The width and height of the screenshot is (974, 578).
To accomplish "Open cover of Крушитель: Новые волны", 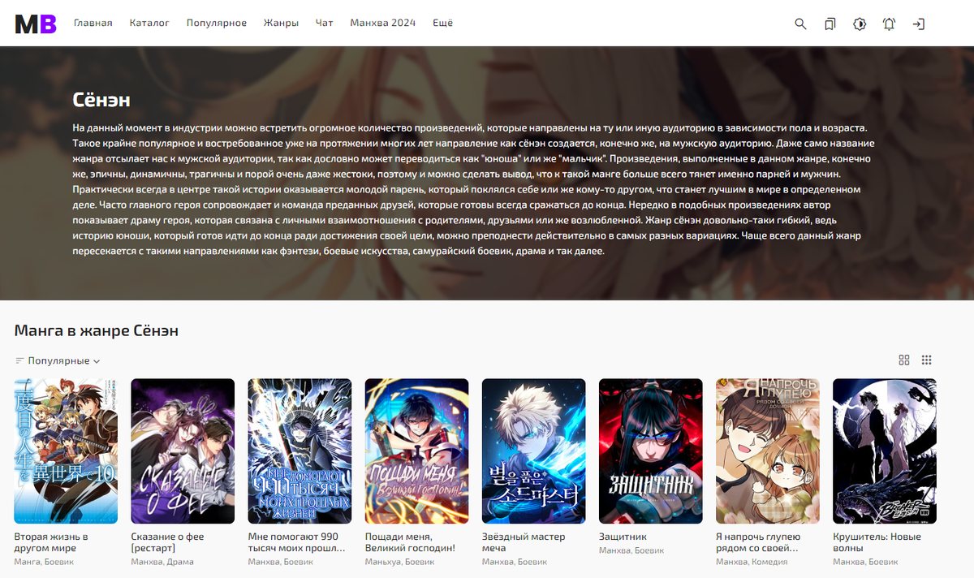I will (884, 451).
